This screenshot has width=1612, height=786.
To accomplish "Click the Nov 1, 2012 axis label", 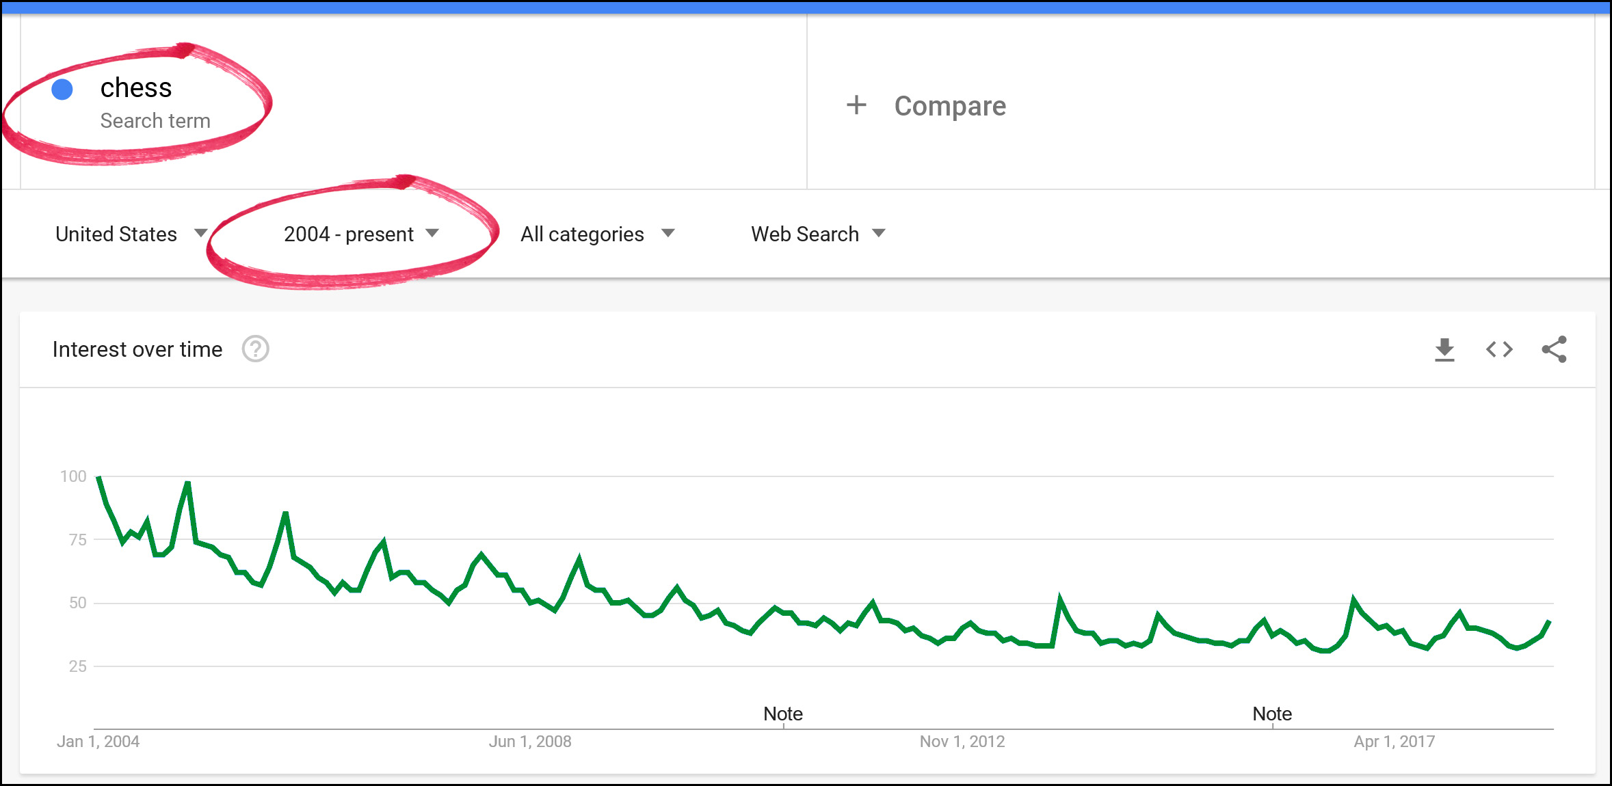I will click(x=962, y=742).
